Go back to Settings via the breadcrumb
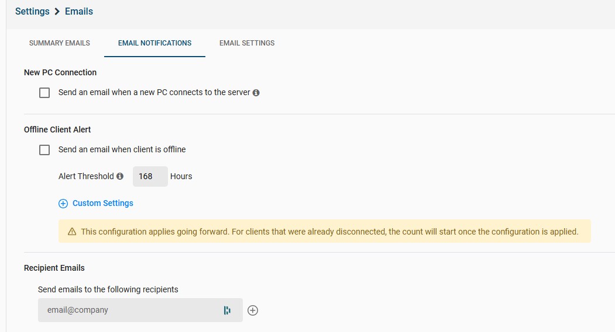The width and height of the screenshot is (615, 332). point(32,12)
